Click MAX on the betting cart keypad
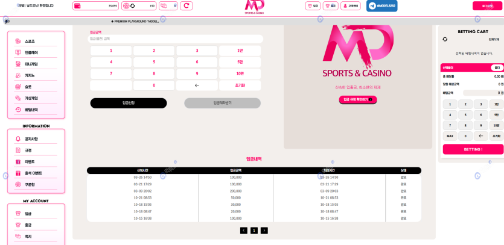This screenshot has width=504, height=245. coord(450,136)
